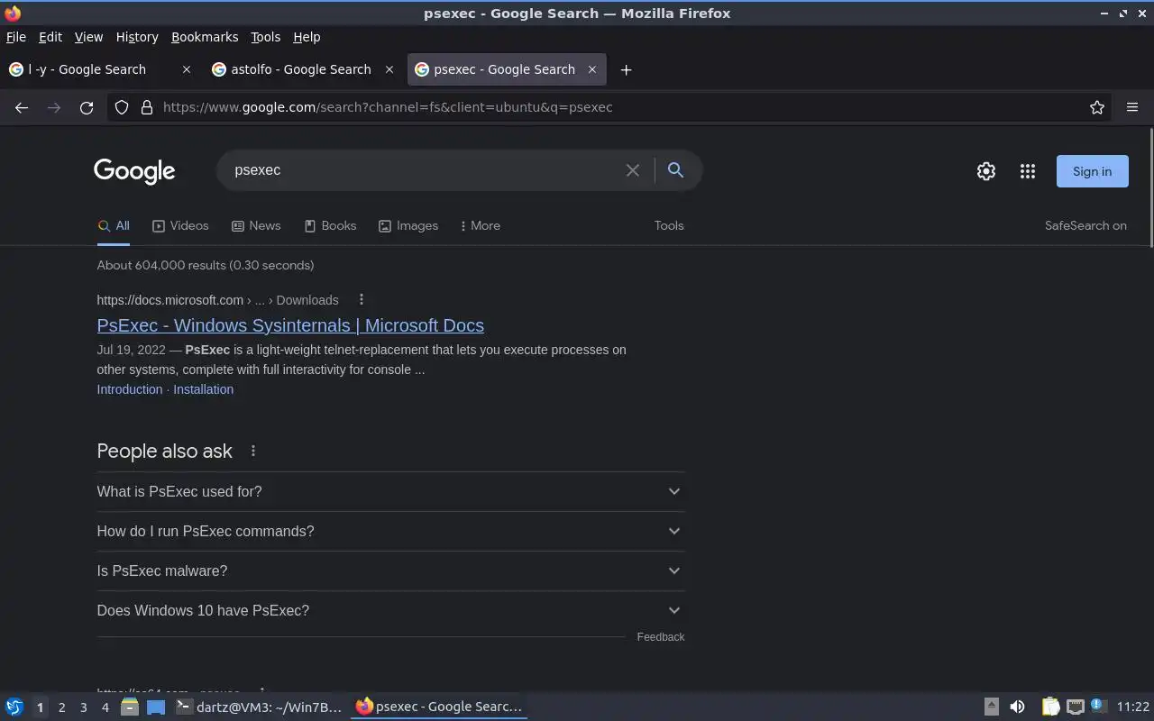Open the three-dot menu beside People also ask
The height and width of the screenshot is (721, 1154).
pyautogui.click(x=253, y=451)
